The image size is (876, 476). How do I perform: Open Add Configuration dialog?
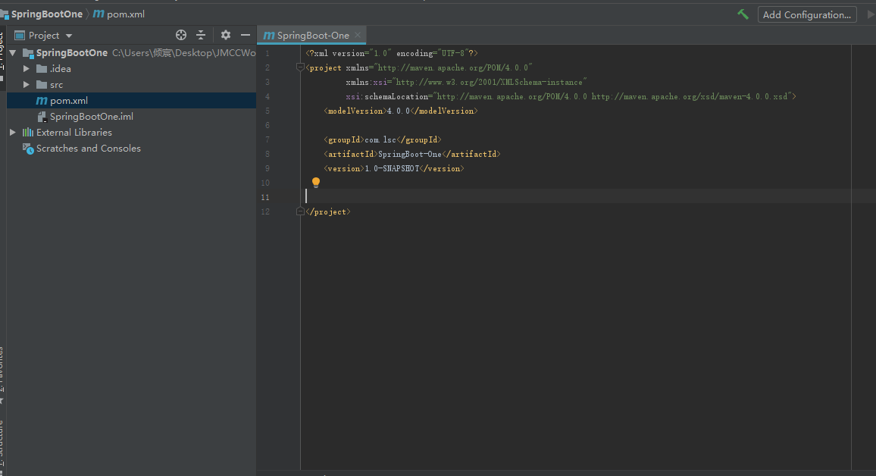tap(807, 14)
